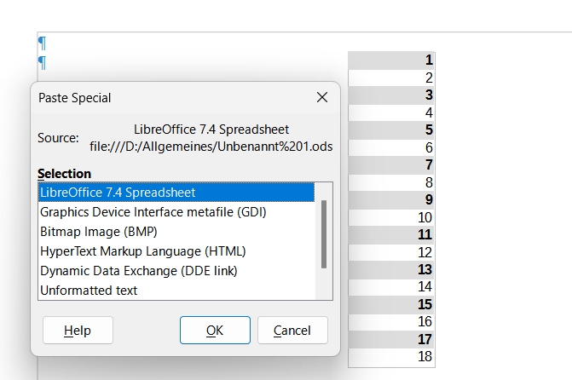Click table cell containing 10
The height and width of the screenshot is (380, 572).
391,217
